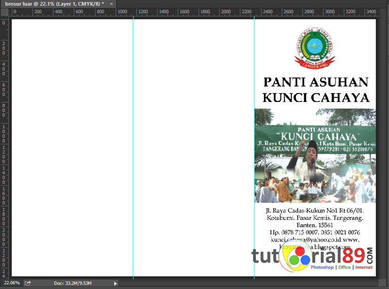Click the horizontal ruler above the canvas
The width and height of the screenshot is (389, 289).
click(x=188, y=12)
